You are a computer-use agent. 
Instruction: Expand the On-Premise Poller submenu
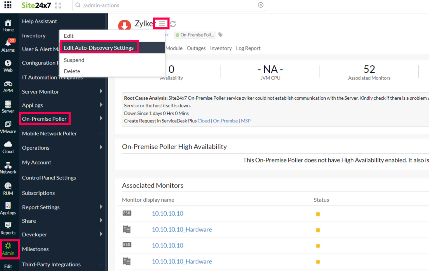click(101, 119)
